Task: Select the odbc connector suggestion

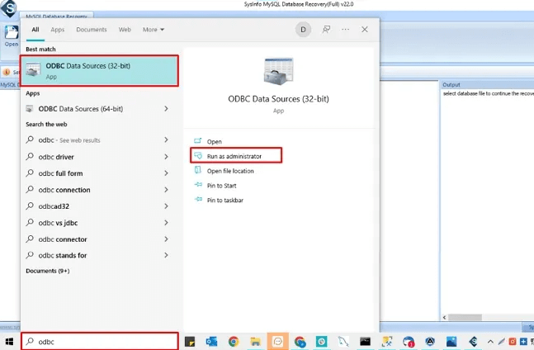Action: 63,239
